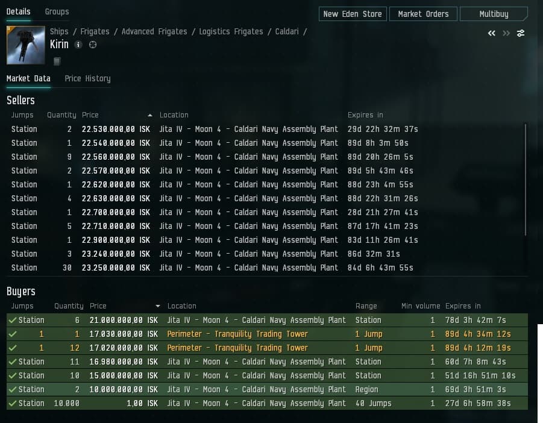543x423 pixels.
Task: Click the small gray icon under Kirin
Action: [x=57, y=61]
